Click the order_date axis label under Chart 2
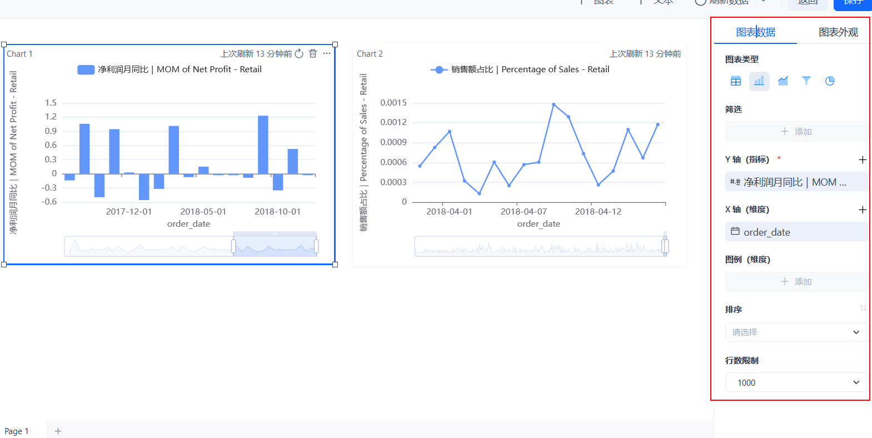872x438 pixels. (539, 224)
